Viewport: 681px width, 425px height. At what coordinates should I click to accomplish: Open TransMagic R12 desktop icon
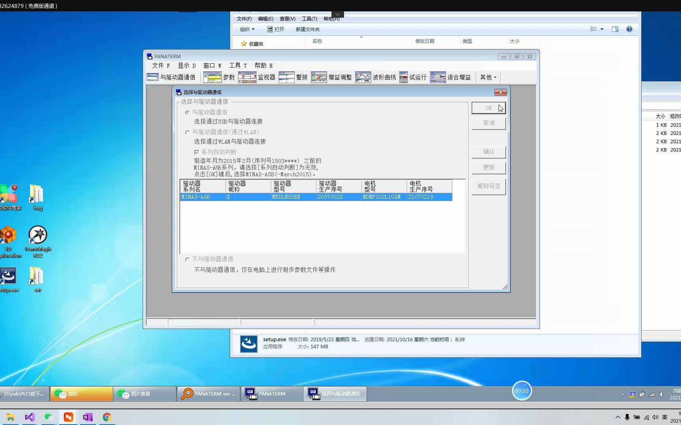[38, 242]
